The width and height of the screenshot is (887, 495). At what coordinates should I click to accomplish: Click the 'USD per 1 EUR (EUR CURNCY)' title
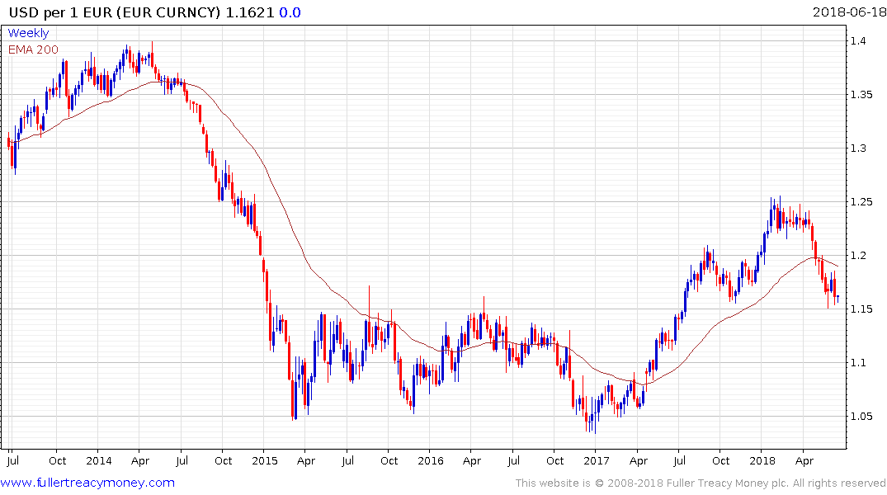pyautogui.click(x=114, y=12)
